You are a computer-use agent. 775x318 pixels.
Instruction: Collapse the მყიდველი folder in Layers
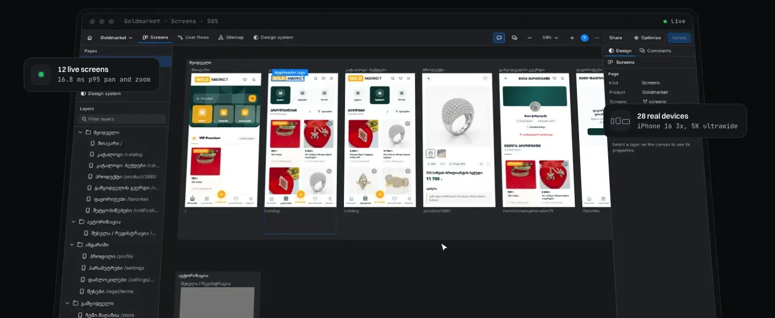(x=80, y=132)
